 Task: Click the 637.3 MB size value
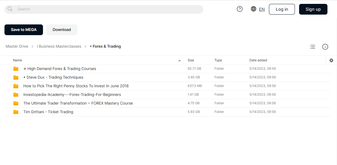195,86
